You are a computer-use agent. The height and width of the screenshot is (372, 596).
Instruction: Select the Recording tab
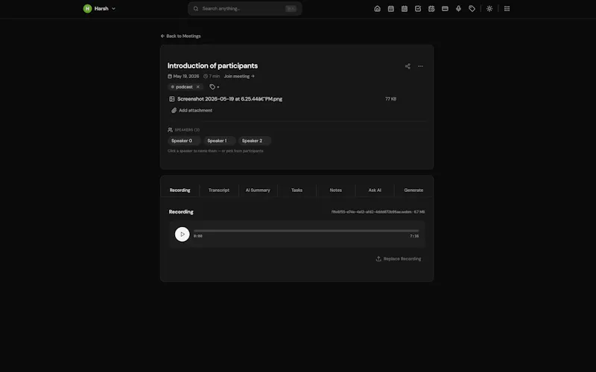coord(180,190)
